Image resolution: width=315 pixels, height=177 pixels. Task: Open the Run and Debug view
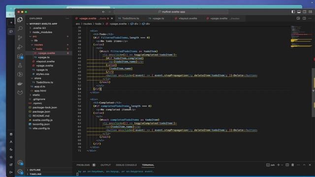coord(20,47)
